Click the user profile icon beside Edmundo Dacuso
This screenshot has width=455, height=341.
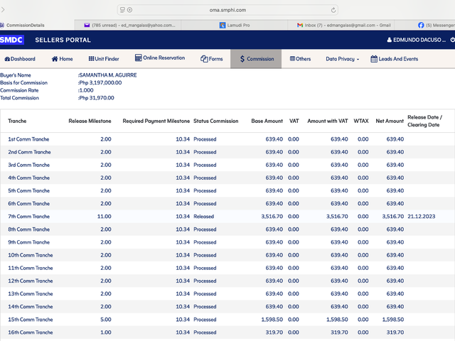[x=390, y=40]
